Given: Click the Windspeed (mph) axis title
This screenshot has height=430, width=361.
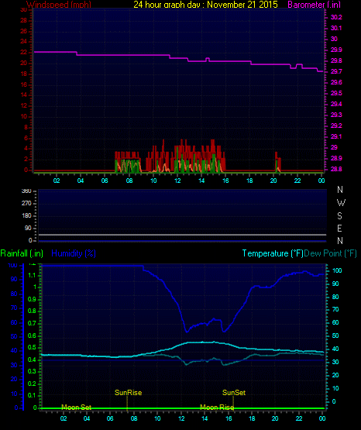Looking at the screenshot, I should pyautogui.click(x=59, y=5).
